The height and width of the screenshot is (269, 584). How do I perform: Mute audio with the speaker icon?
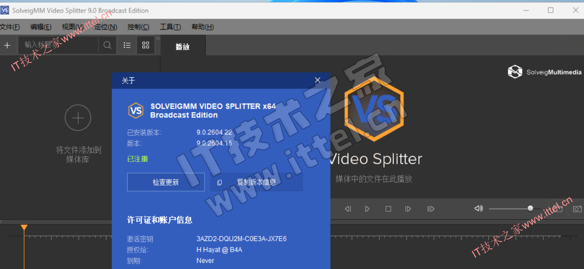click(479, 209)
